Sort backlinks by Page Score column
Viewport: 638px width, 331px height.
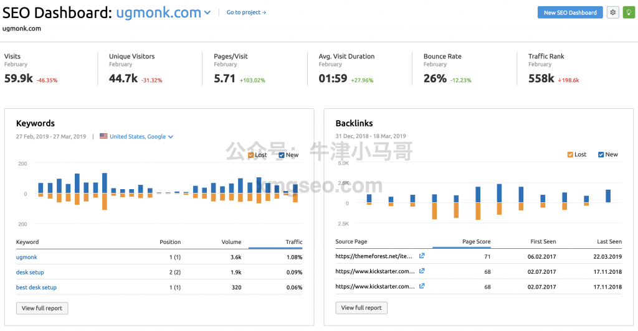476,241
